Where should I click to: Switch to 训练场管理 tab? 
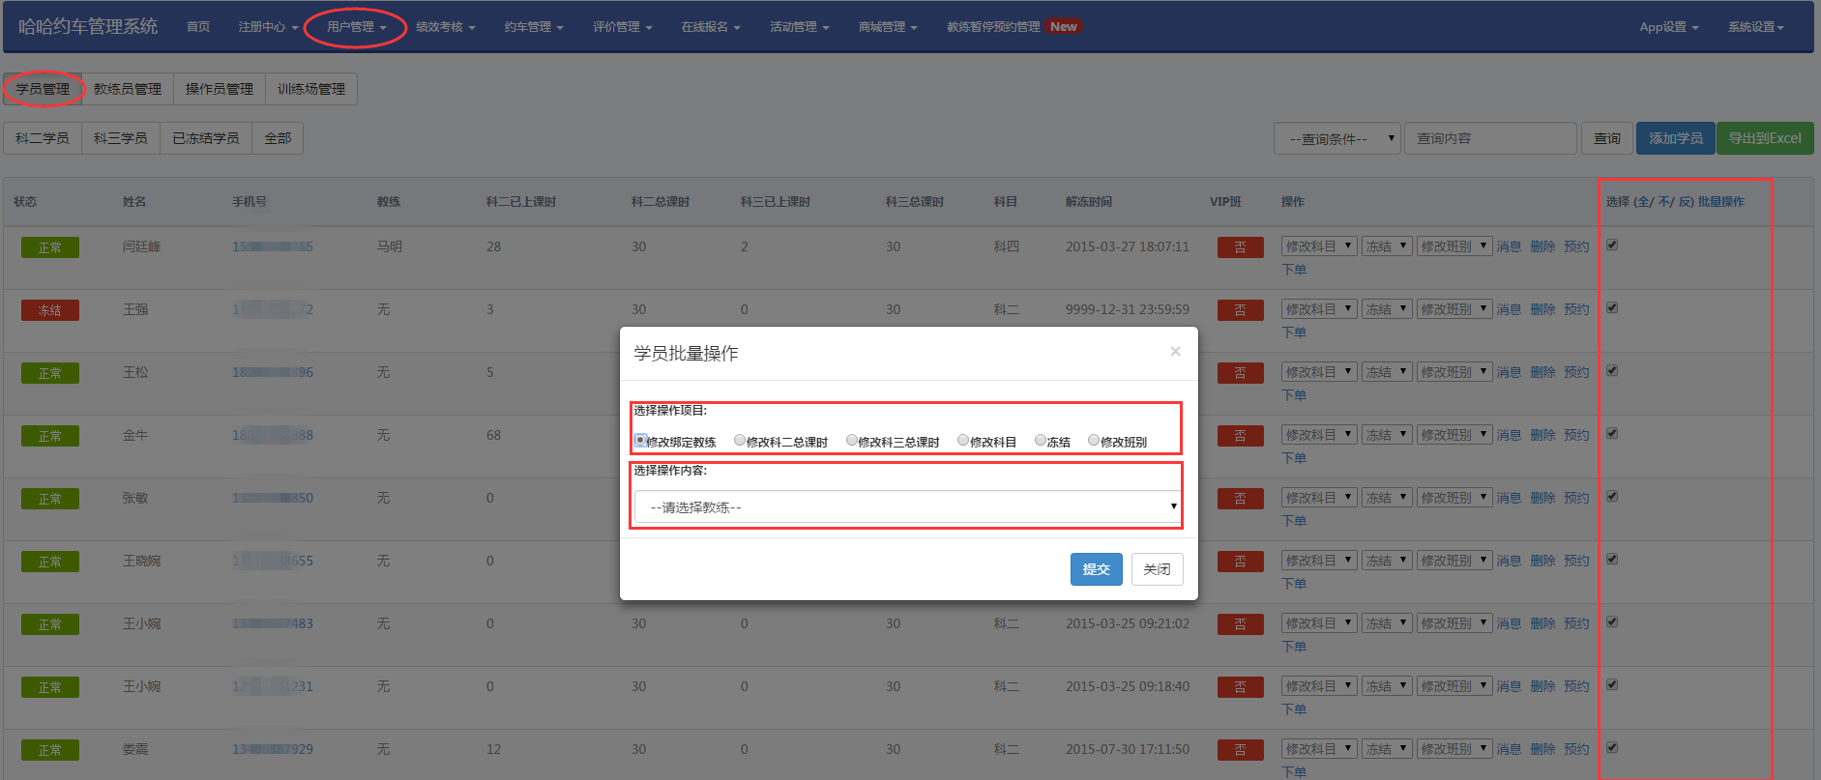[x=311, y=89]
